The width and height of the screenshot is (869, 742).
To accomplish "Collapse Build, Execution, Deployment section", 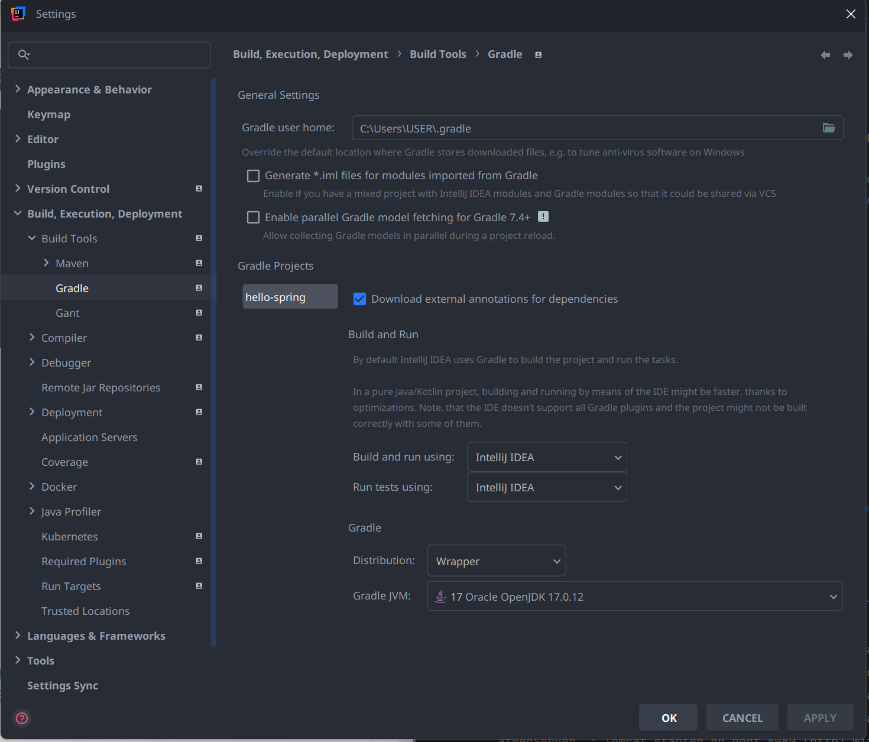I will [17, 213].
